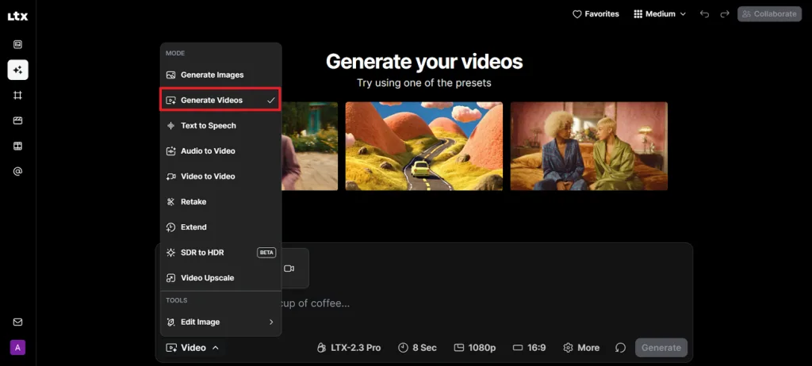Change the 16:9 aspect ratio setting

[x=529, y=348]
